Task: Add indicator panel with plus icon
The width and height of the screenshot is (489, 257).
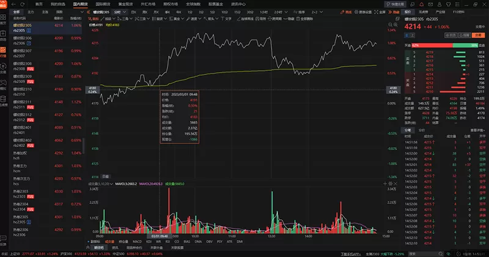Action: 385,184
